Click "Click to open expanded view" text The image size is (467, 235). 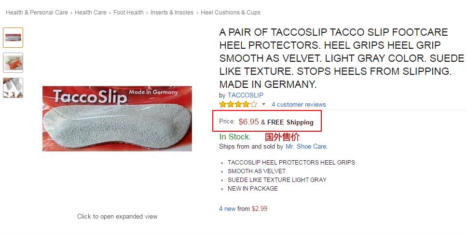click(117, 216)
